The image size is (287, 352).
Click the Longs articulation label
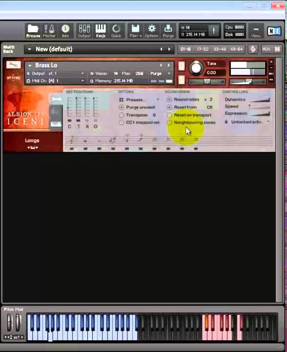pyautogui.click(x=32, y=140)
